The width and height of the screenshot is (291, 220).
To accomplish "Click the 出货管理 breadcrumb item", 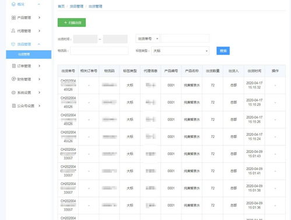I will pos(95,6).
